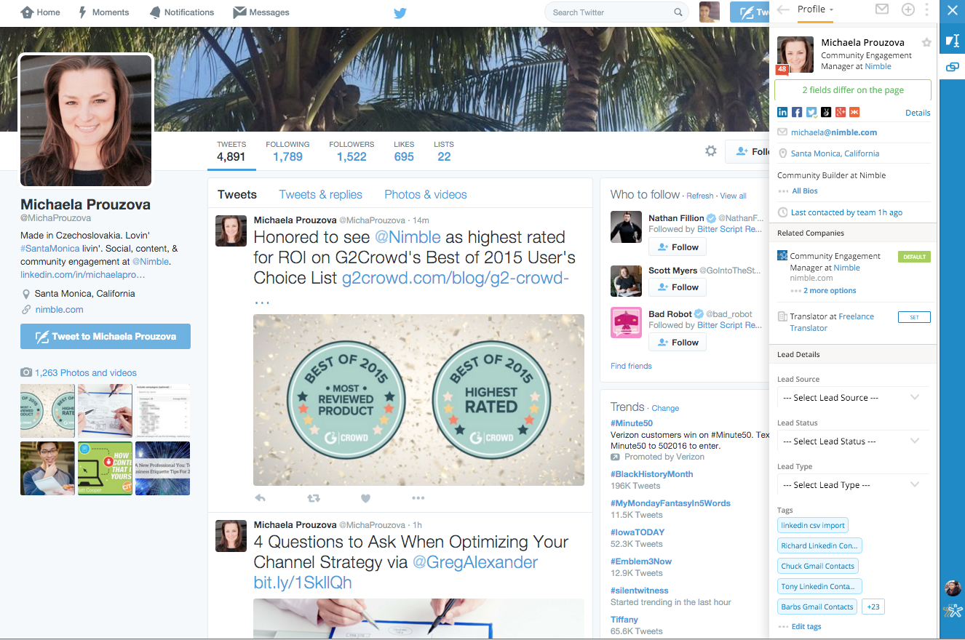965x640 pixels.
Task: Click the user avatar in blue sidebar
Action: point(952,588)
